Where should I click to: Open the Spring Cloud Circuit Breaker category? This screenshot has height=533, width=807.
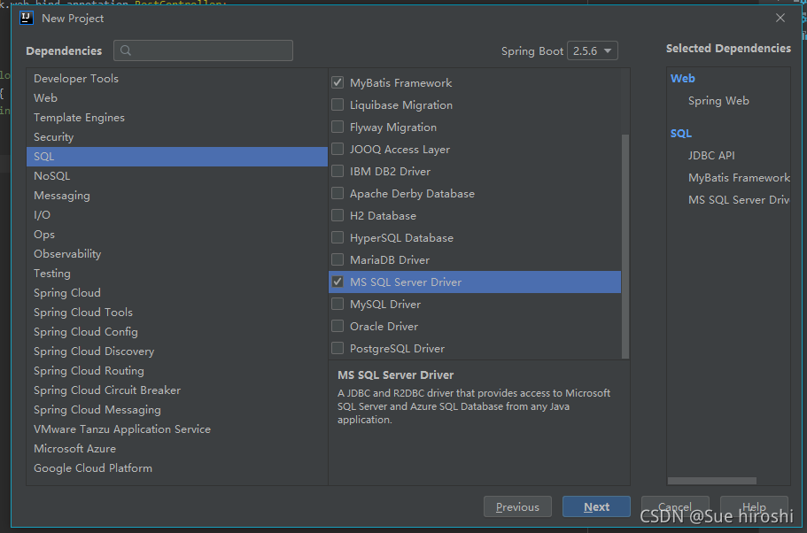point(177,390)
